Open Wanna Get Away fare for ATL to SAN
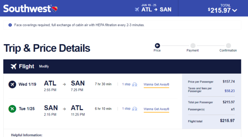The width and height of the screenshot is (248, 137). (157, 84)
